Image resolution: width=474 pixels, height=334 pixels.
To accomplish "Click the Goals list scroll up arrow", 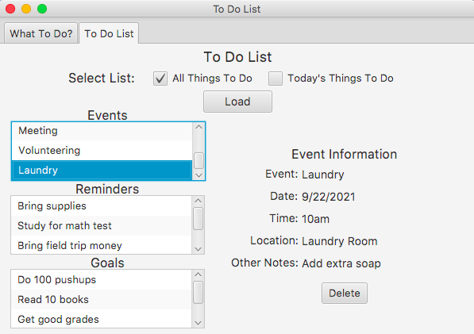I will (198, 274).
